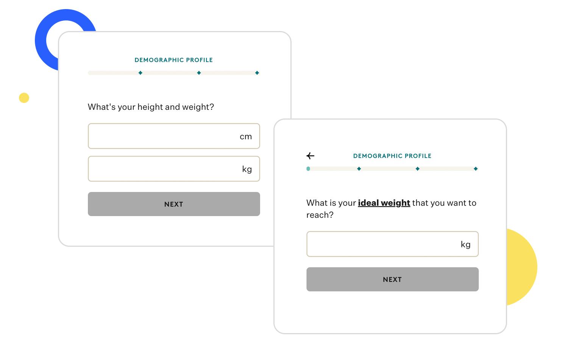Click the ideal weight kg input field
Screen dimensions: 568x352
pyautogui.click(x=392, y=244)
